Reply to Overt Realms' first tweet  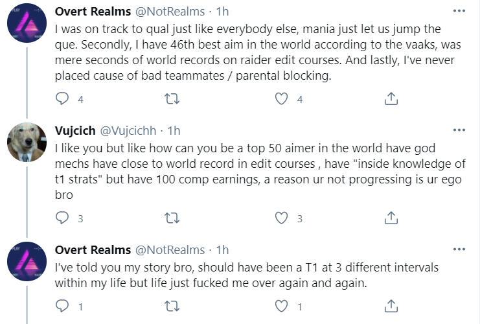[63, 99]
